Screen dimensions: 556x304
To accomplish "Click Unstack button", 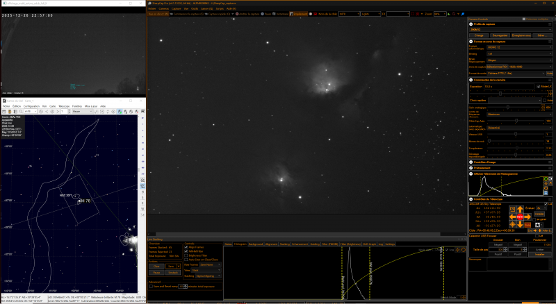I will pyautogui.click(x=172, y=273).
